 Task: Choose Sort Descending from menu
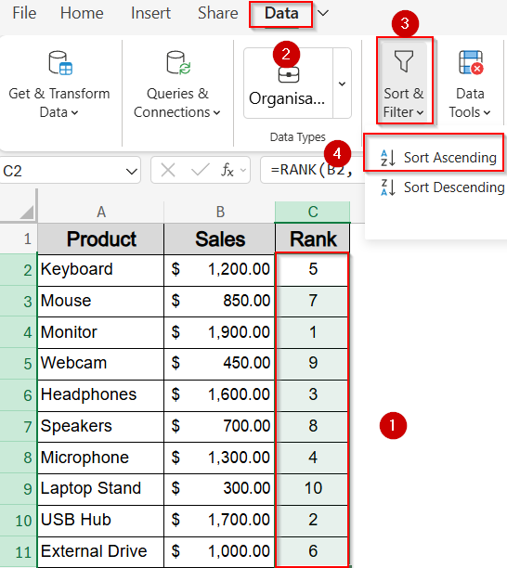pyautogui.click(x=442, y=187)
